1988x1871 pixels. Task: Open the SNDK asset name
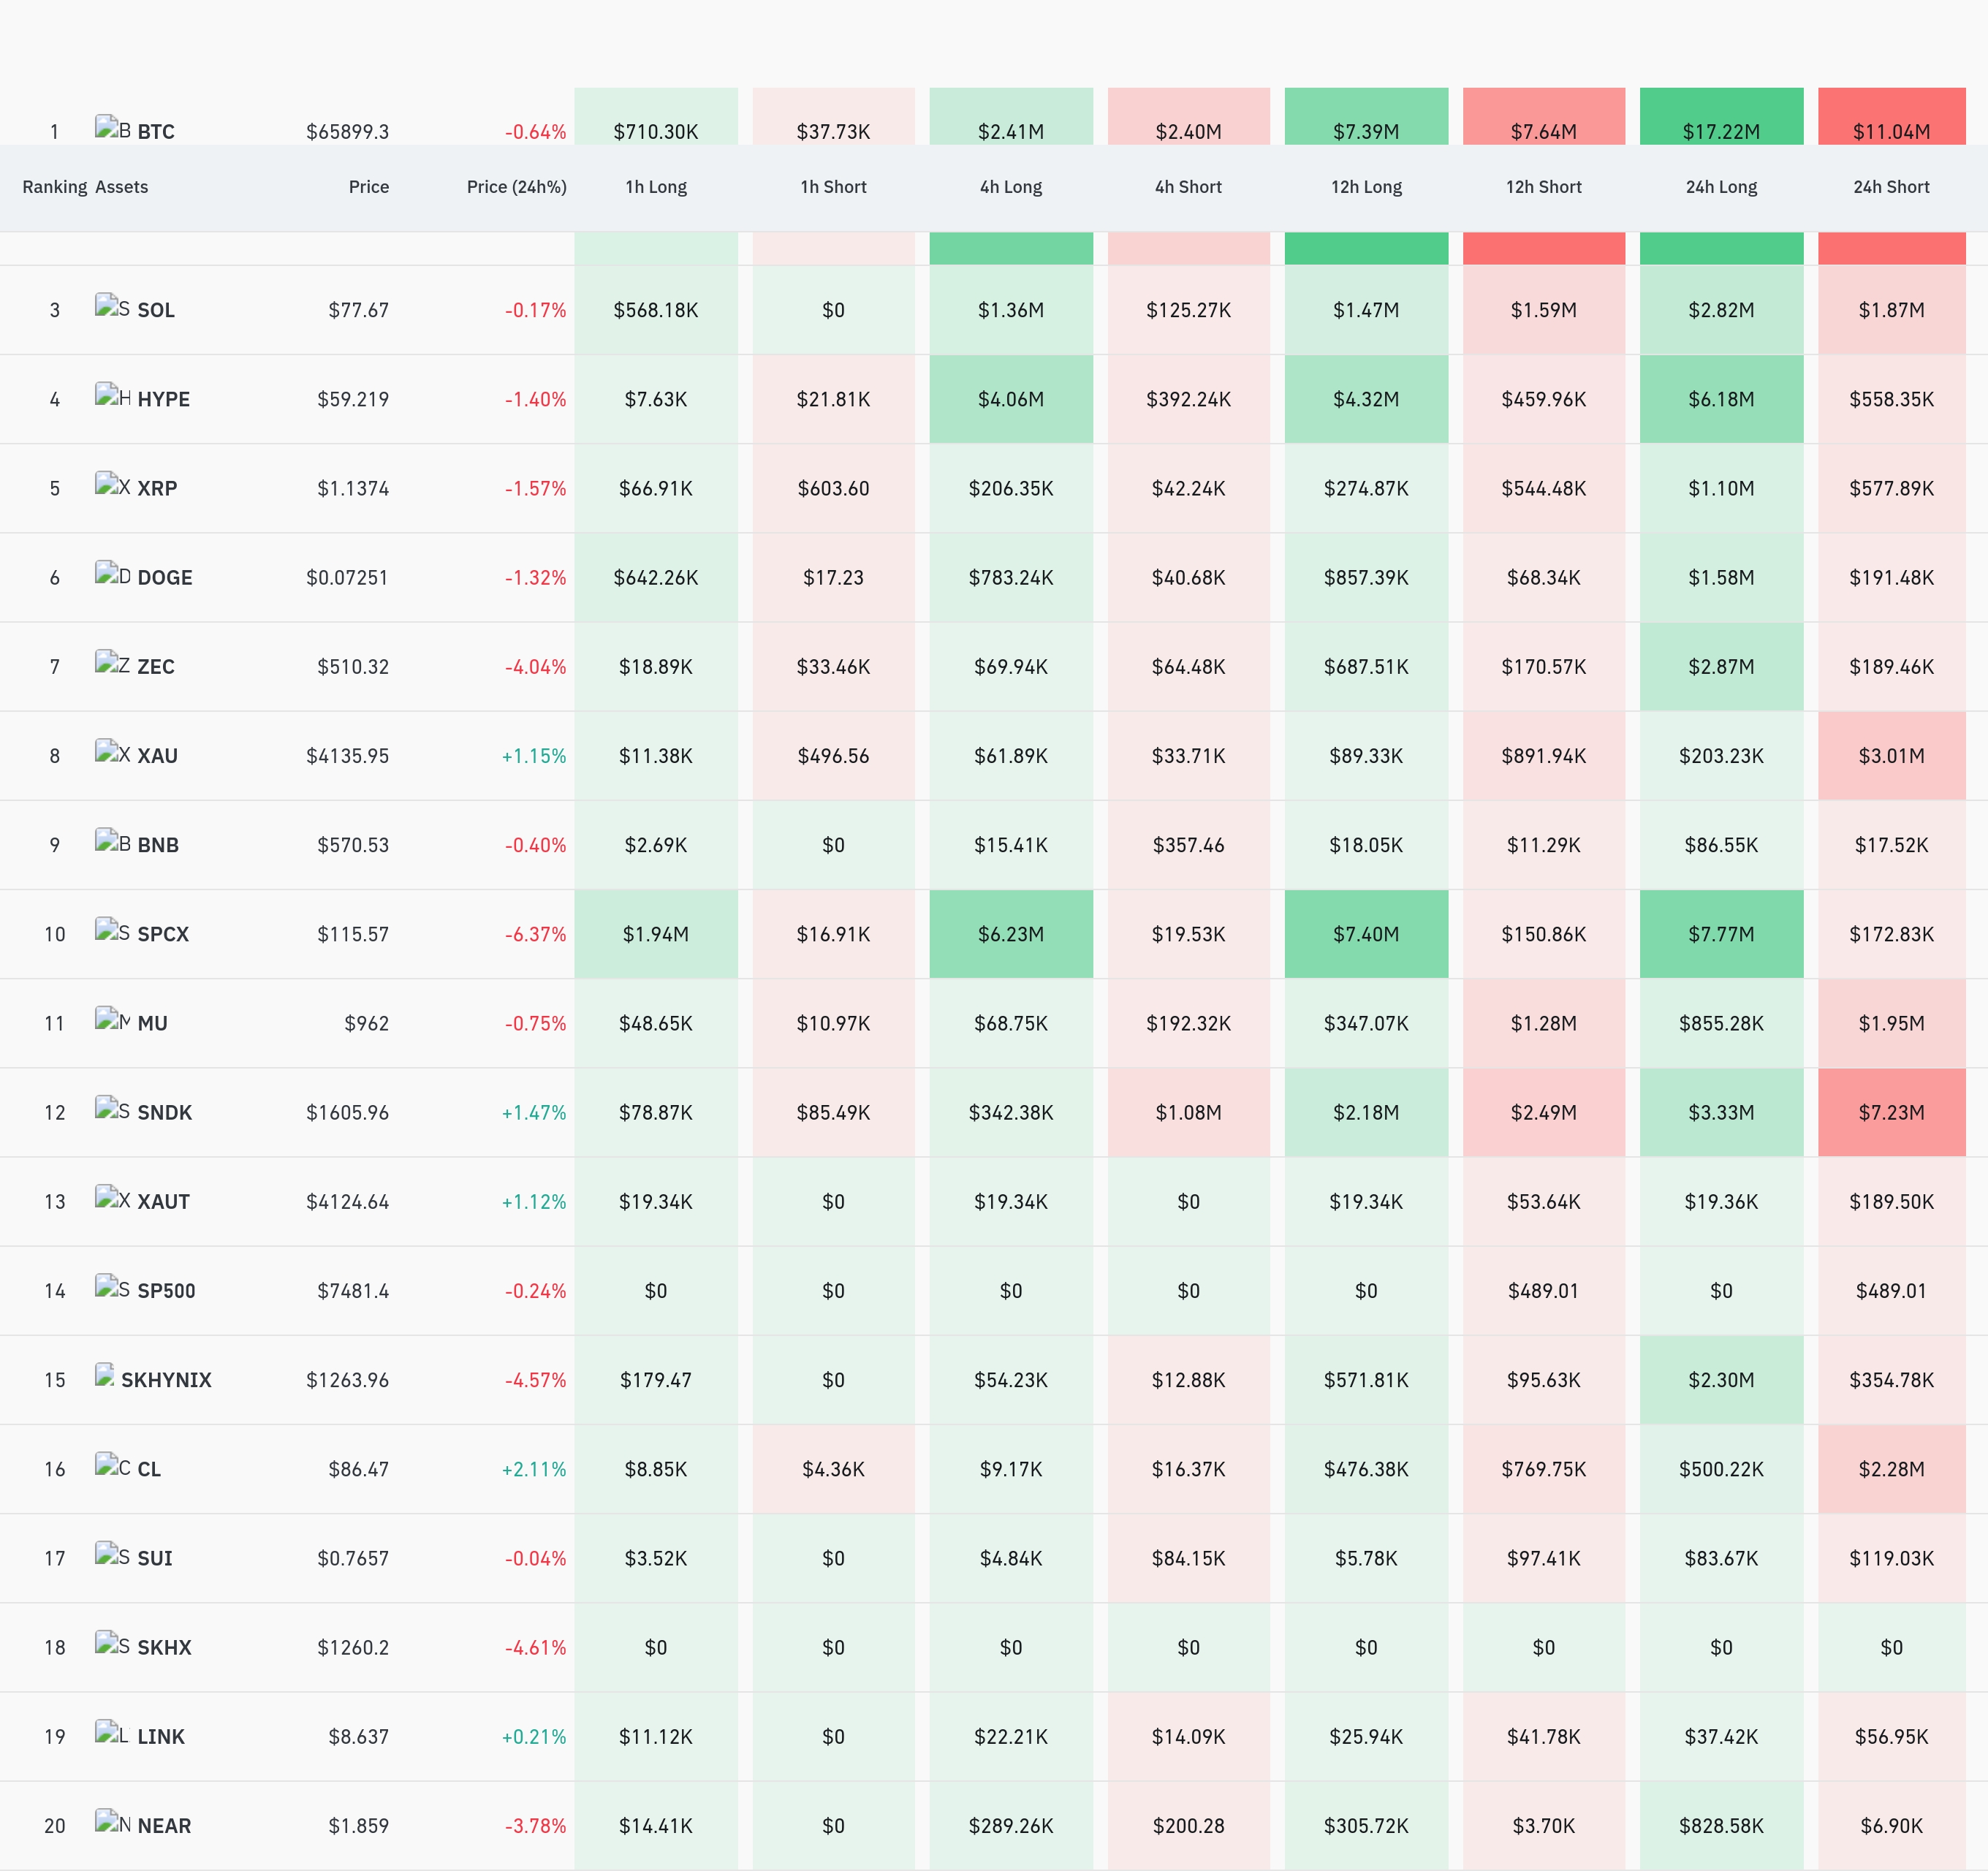165,1112
